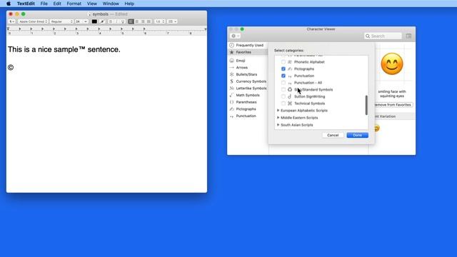Open the Edit menu

click(x=57, y=4)
